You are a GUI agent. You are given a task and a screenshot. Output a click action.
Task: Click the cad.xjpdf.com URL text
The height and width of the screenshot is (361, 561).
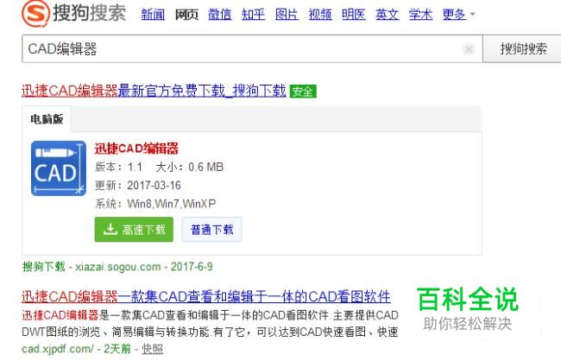58,348
